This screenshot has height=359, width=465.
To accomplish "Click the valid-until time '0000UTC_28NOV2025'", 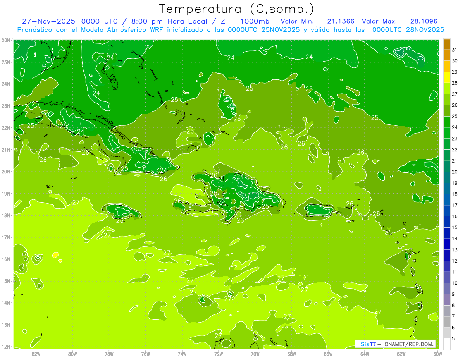I will click(x=408, y=30).
